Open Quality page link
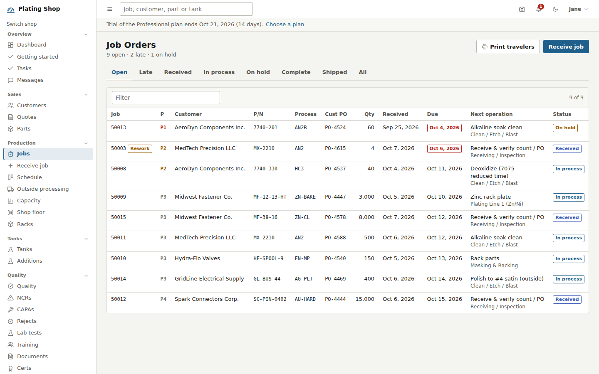599x374 pixels. coord(48,286)
